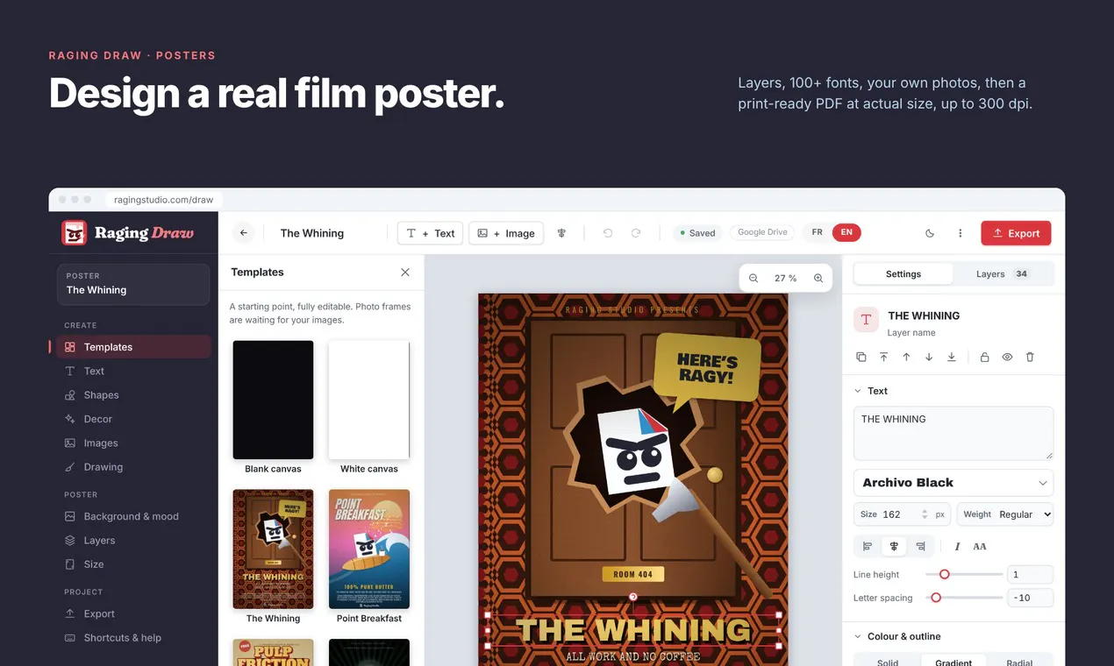
Task: Add a new Text layer from toolbar
Action: [x=431, y=233]
